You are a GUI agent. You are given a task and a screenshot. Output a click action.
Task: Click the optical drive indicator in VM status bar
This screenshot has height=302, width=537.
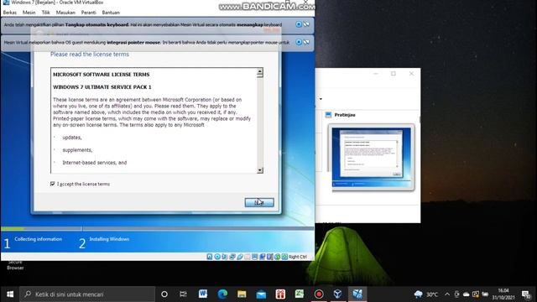(217, 257)
